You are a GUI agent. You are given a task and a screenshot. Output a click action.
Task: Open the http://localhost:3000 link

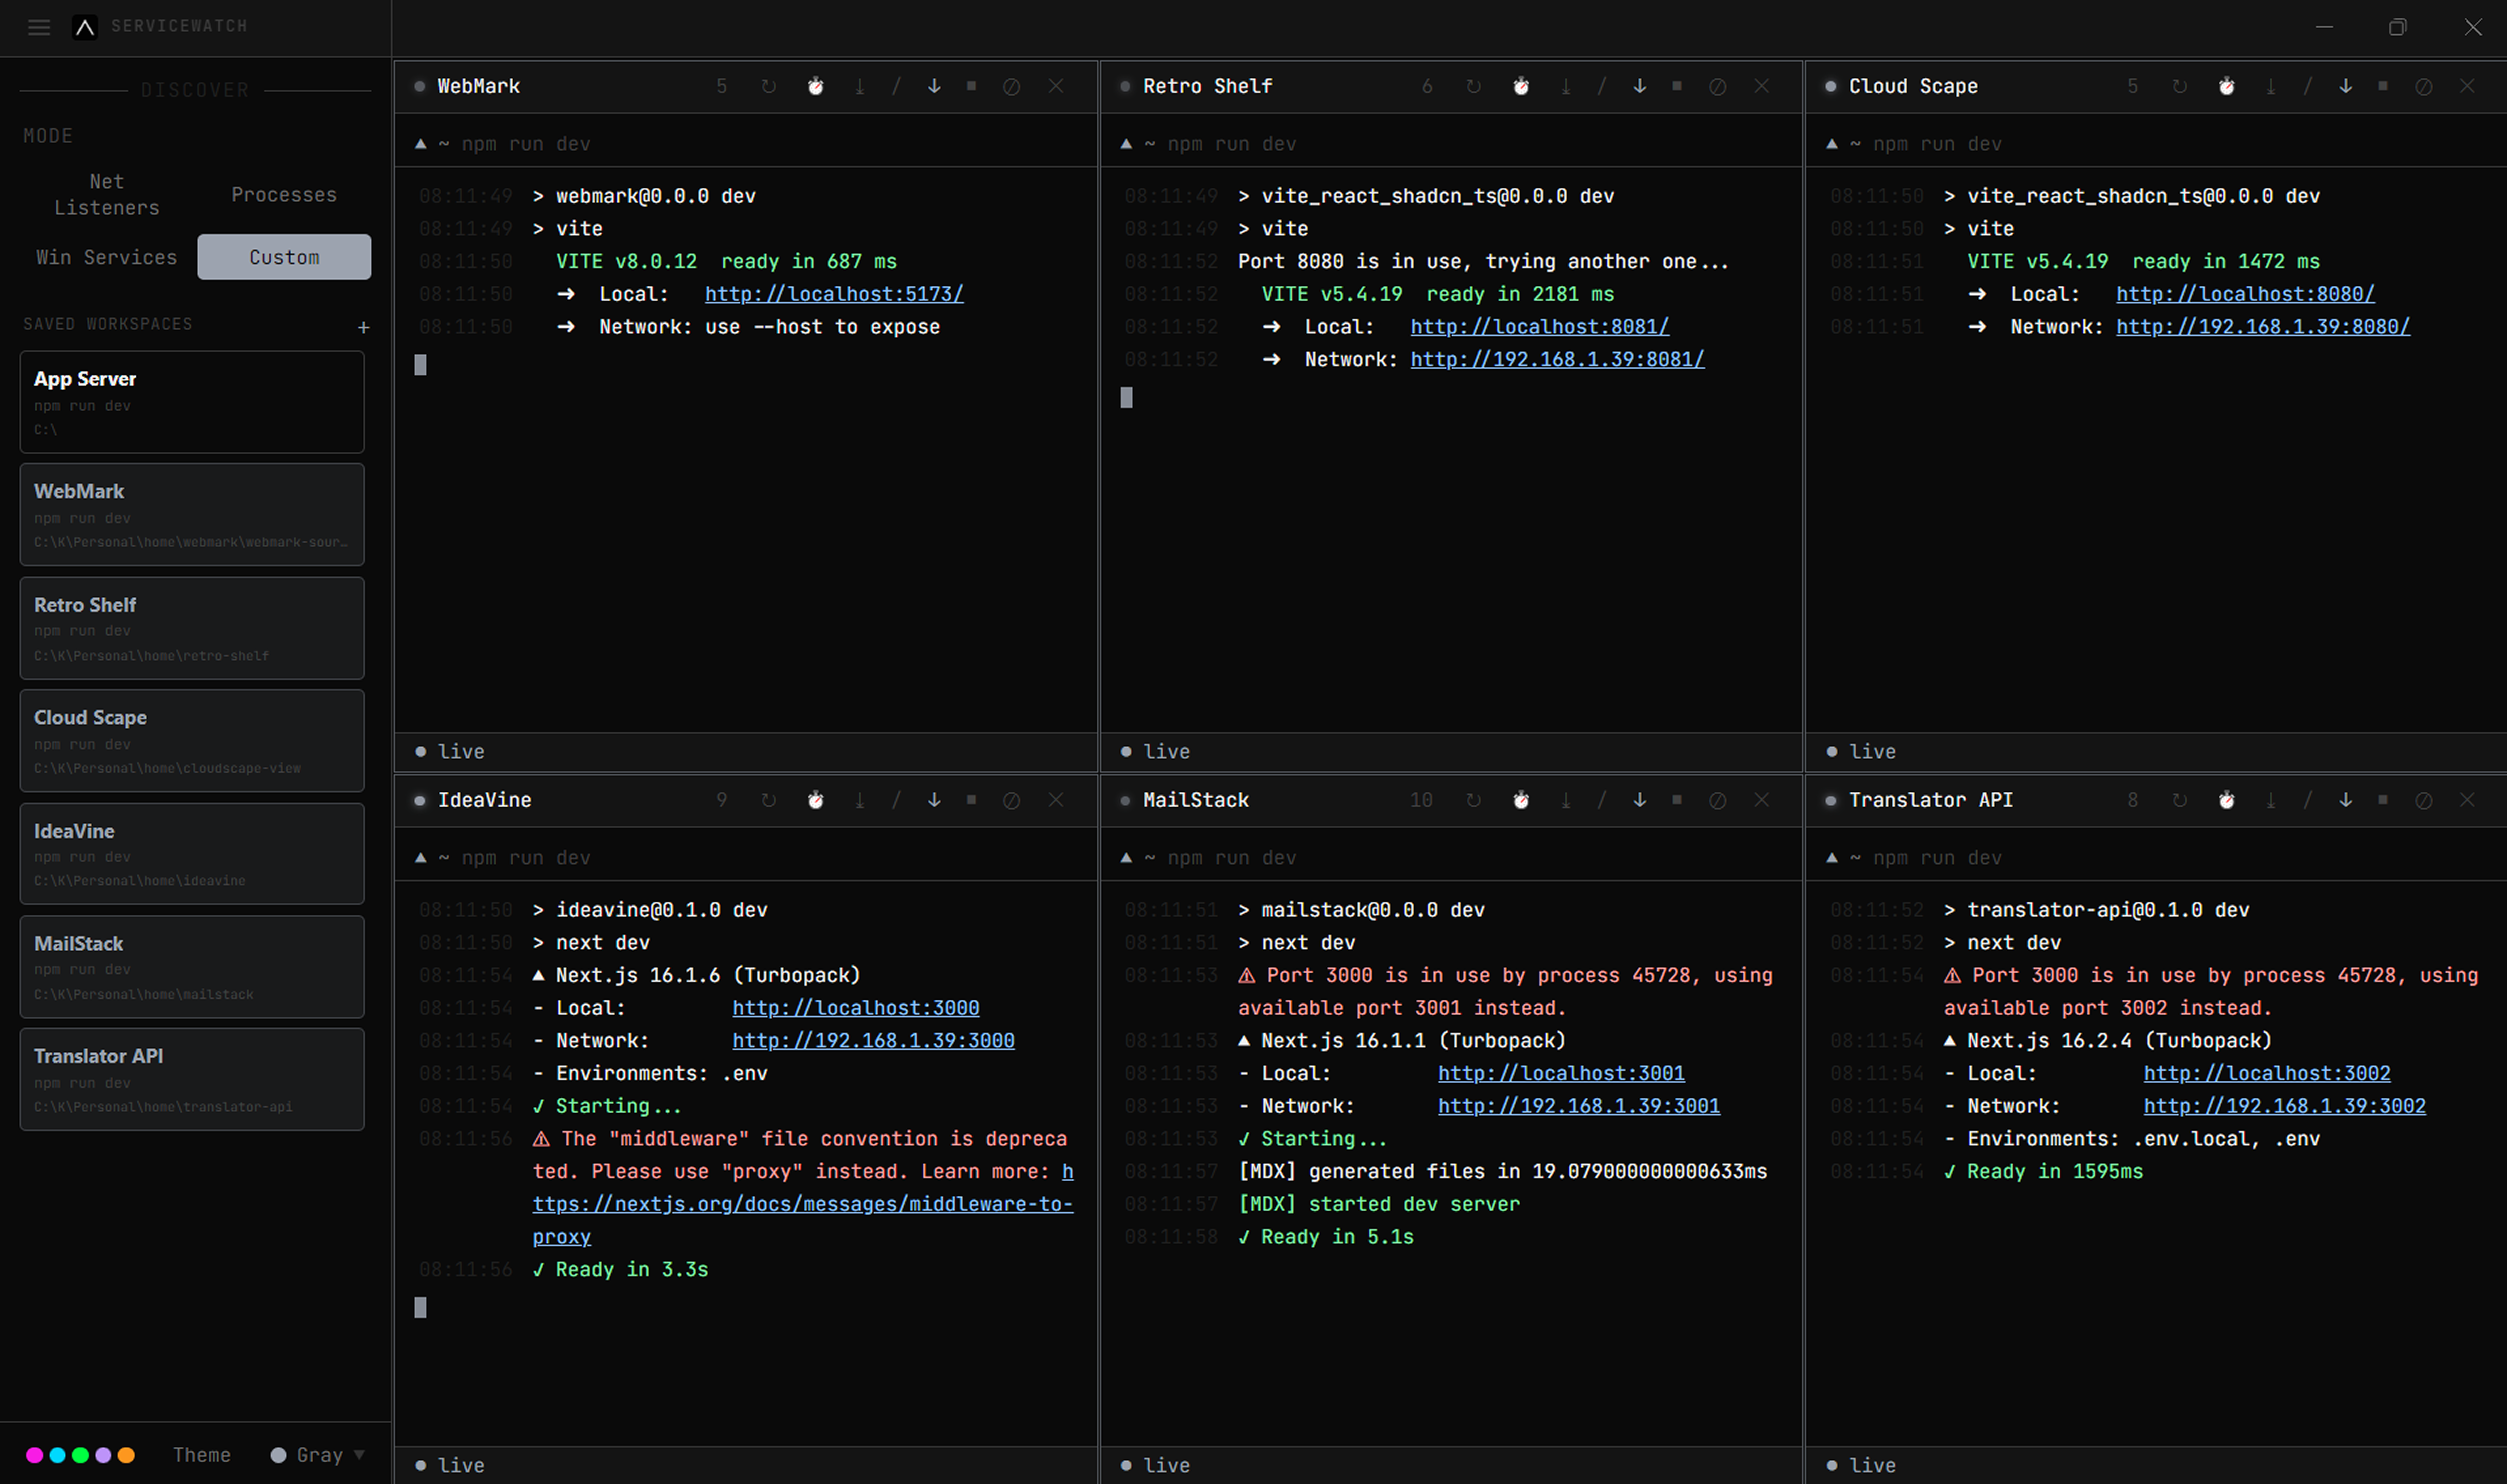pos(856,1008)
